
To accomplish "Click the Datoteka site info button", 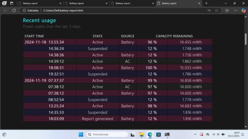I will [30, 10].
